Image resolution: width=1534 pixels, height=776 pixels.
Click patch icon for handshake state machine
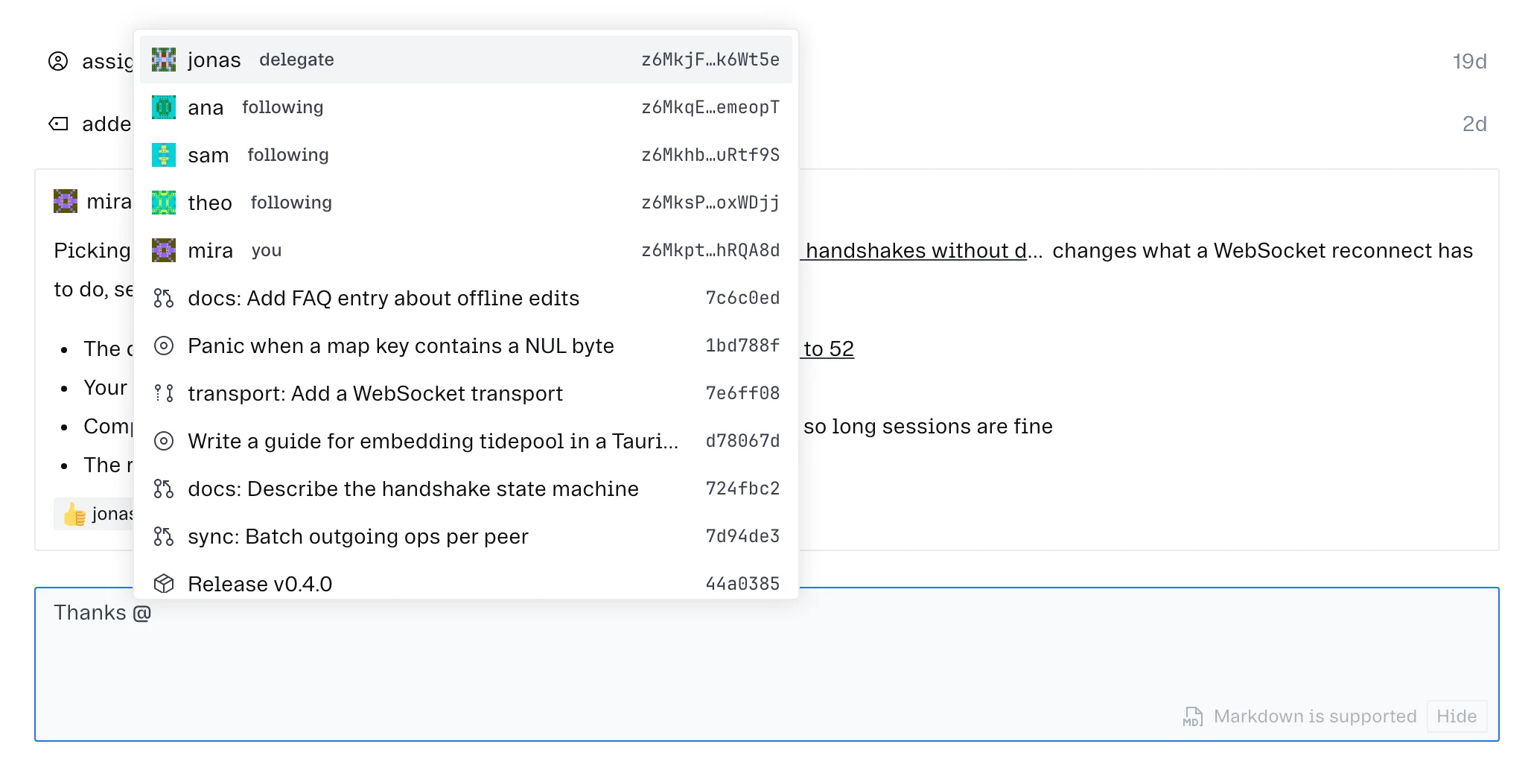tap(164, 489)
